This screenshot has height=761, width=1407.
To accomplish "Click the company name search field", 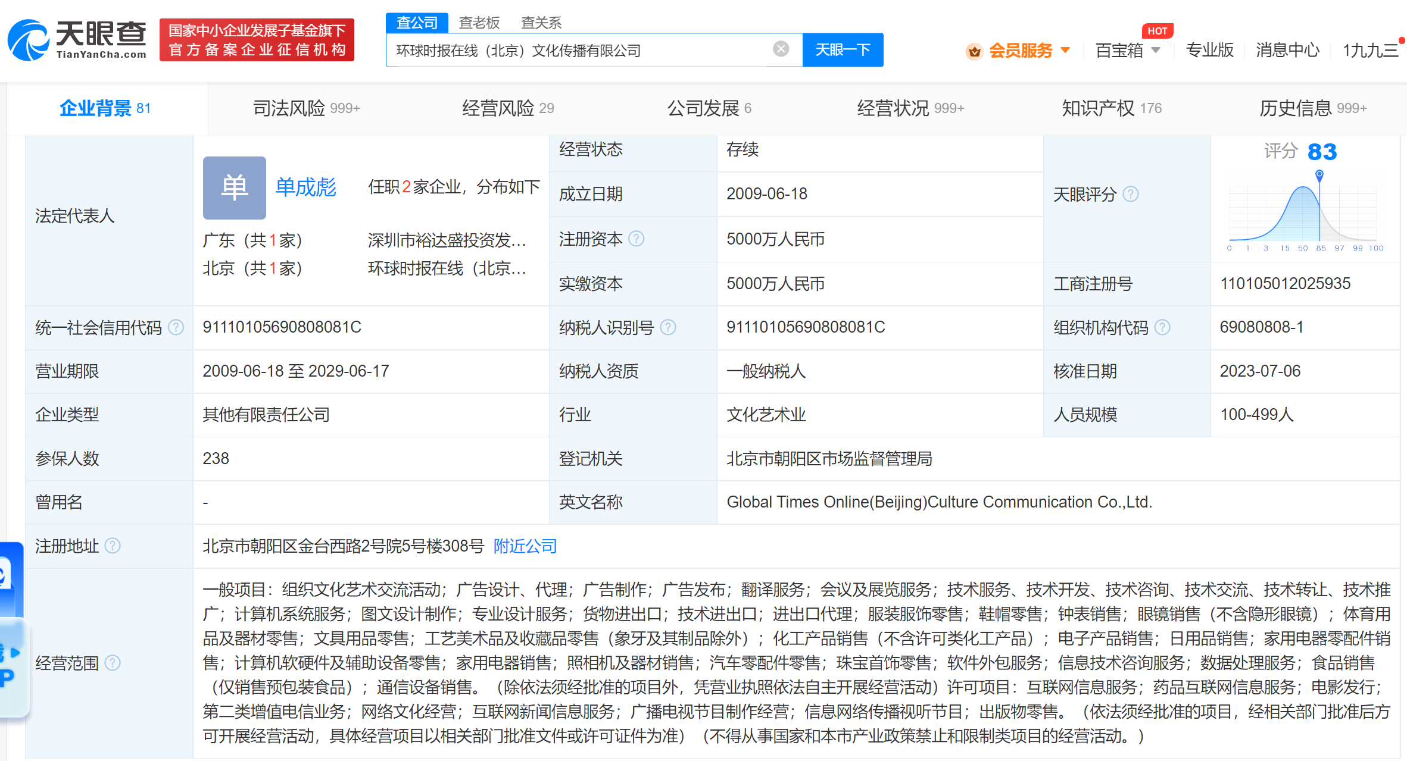I will pos(578,51).
